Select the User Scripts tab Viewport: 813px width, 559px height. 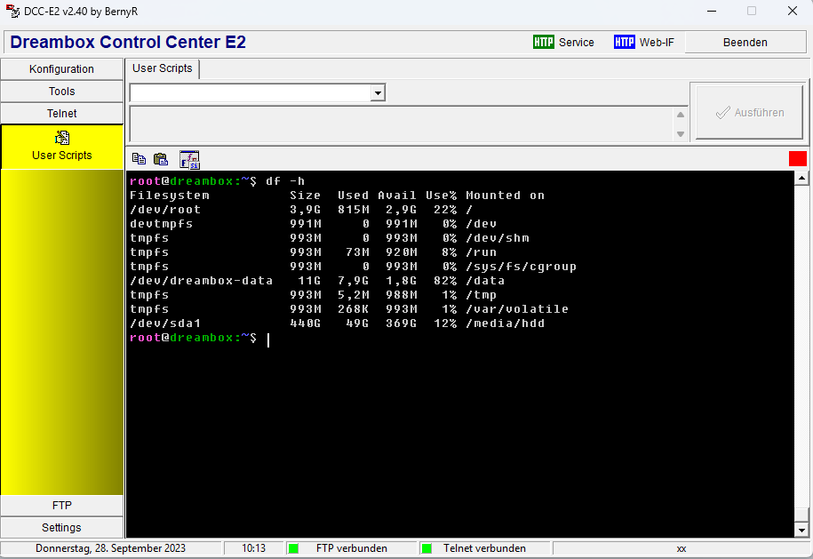point(163,68)
